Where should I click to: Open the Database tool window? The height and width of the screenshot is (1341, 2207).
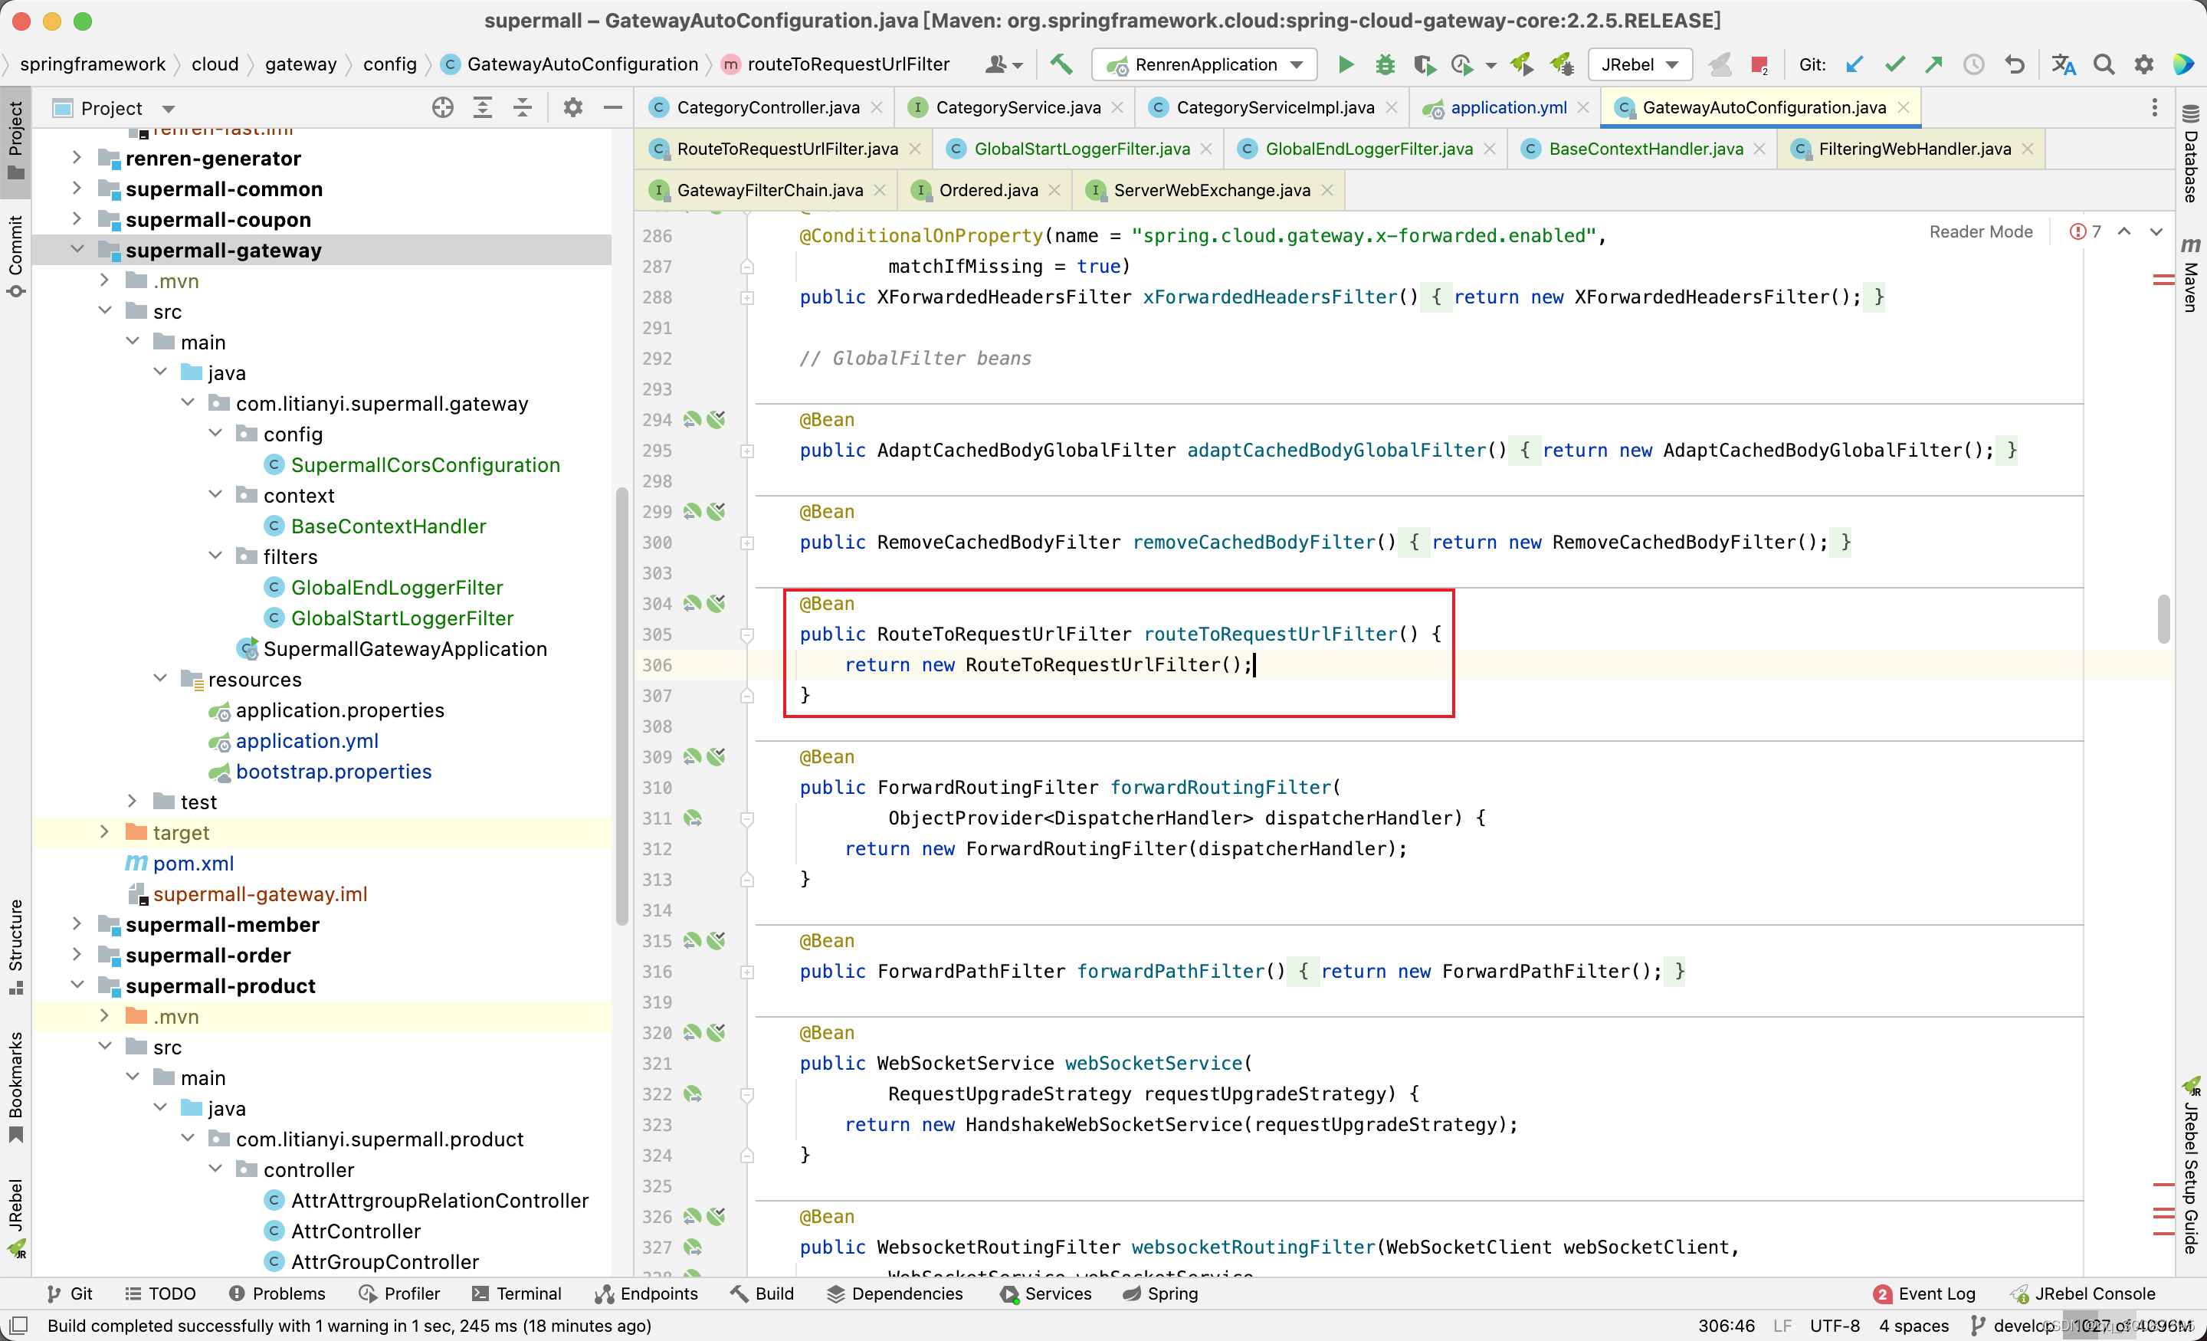(x=2190, y=154)
